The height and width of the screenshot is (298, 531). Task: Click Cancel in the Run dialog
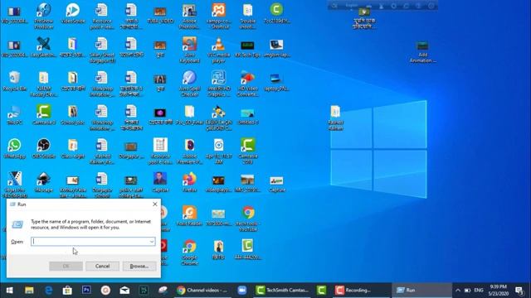(x=102, y=267)
